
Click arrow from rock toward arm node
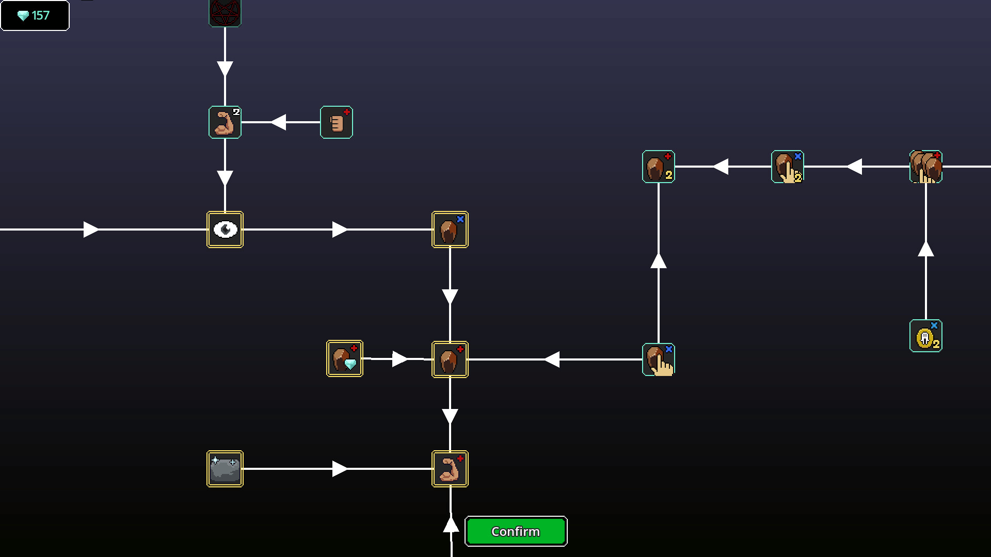point(340,469)
